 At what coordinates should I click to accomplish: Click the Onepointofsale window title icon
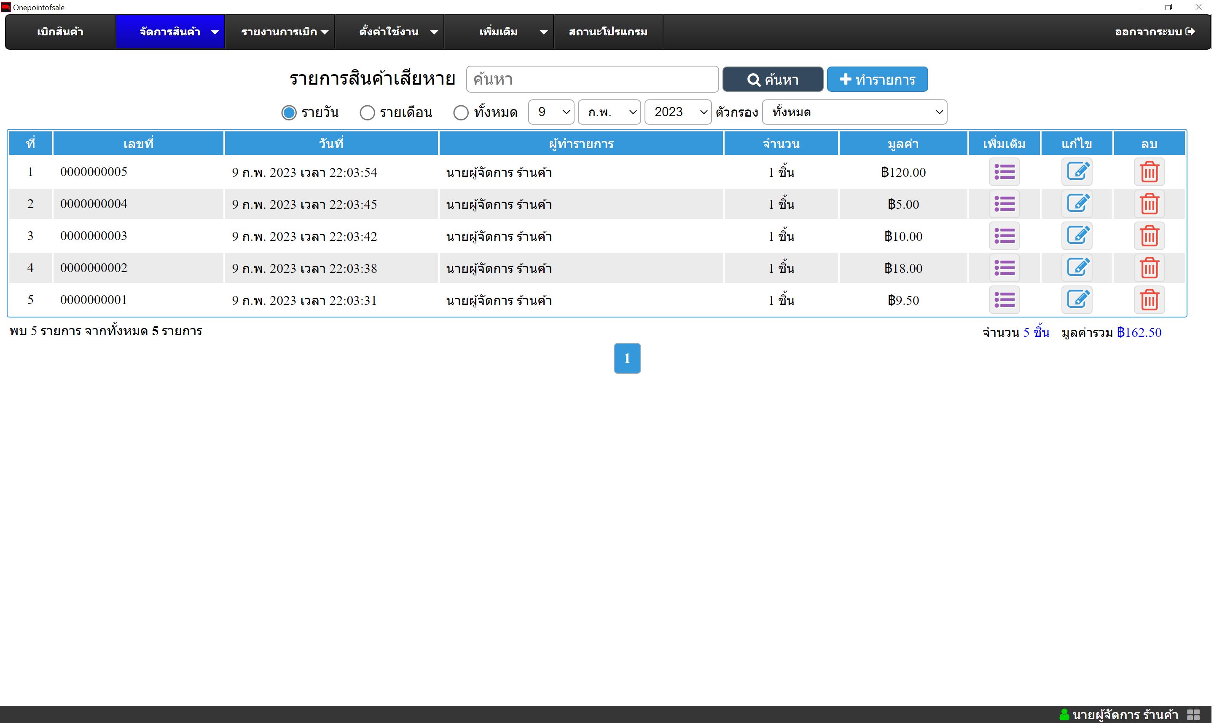tap(5, 7)
